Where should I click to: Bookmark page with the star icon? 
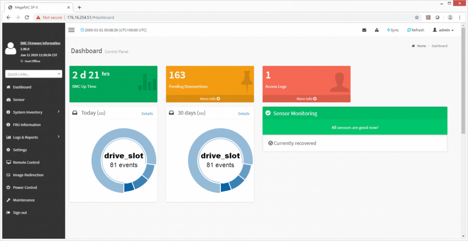[x=417, y=18]
